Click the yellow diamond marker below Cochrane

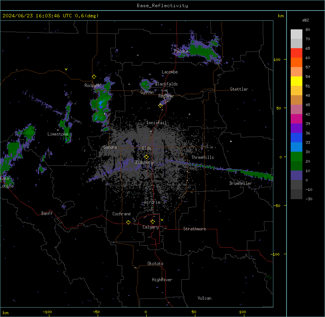[x=128, y=222]
